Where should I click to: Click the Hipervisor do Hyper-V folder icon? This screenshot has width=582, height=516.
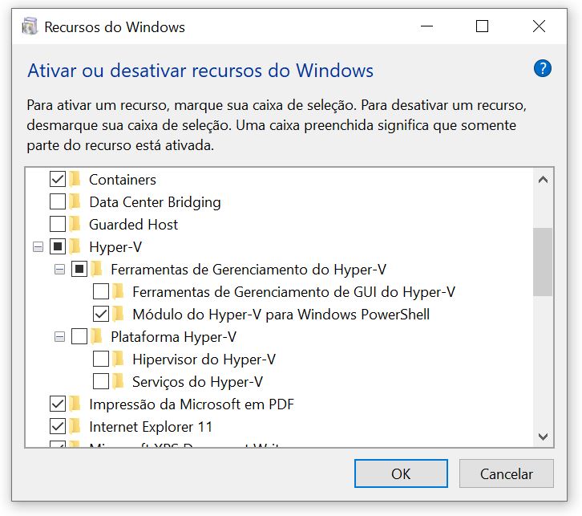point(118,359)
